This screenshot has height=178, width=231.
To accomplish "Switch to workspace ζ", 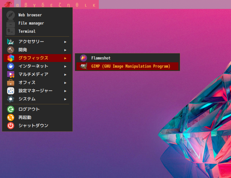I will pyautogui.click(x=60, y=5).
